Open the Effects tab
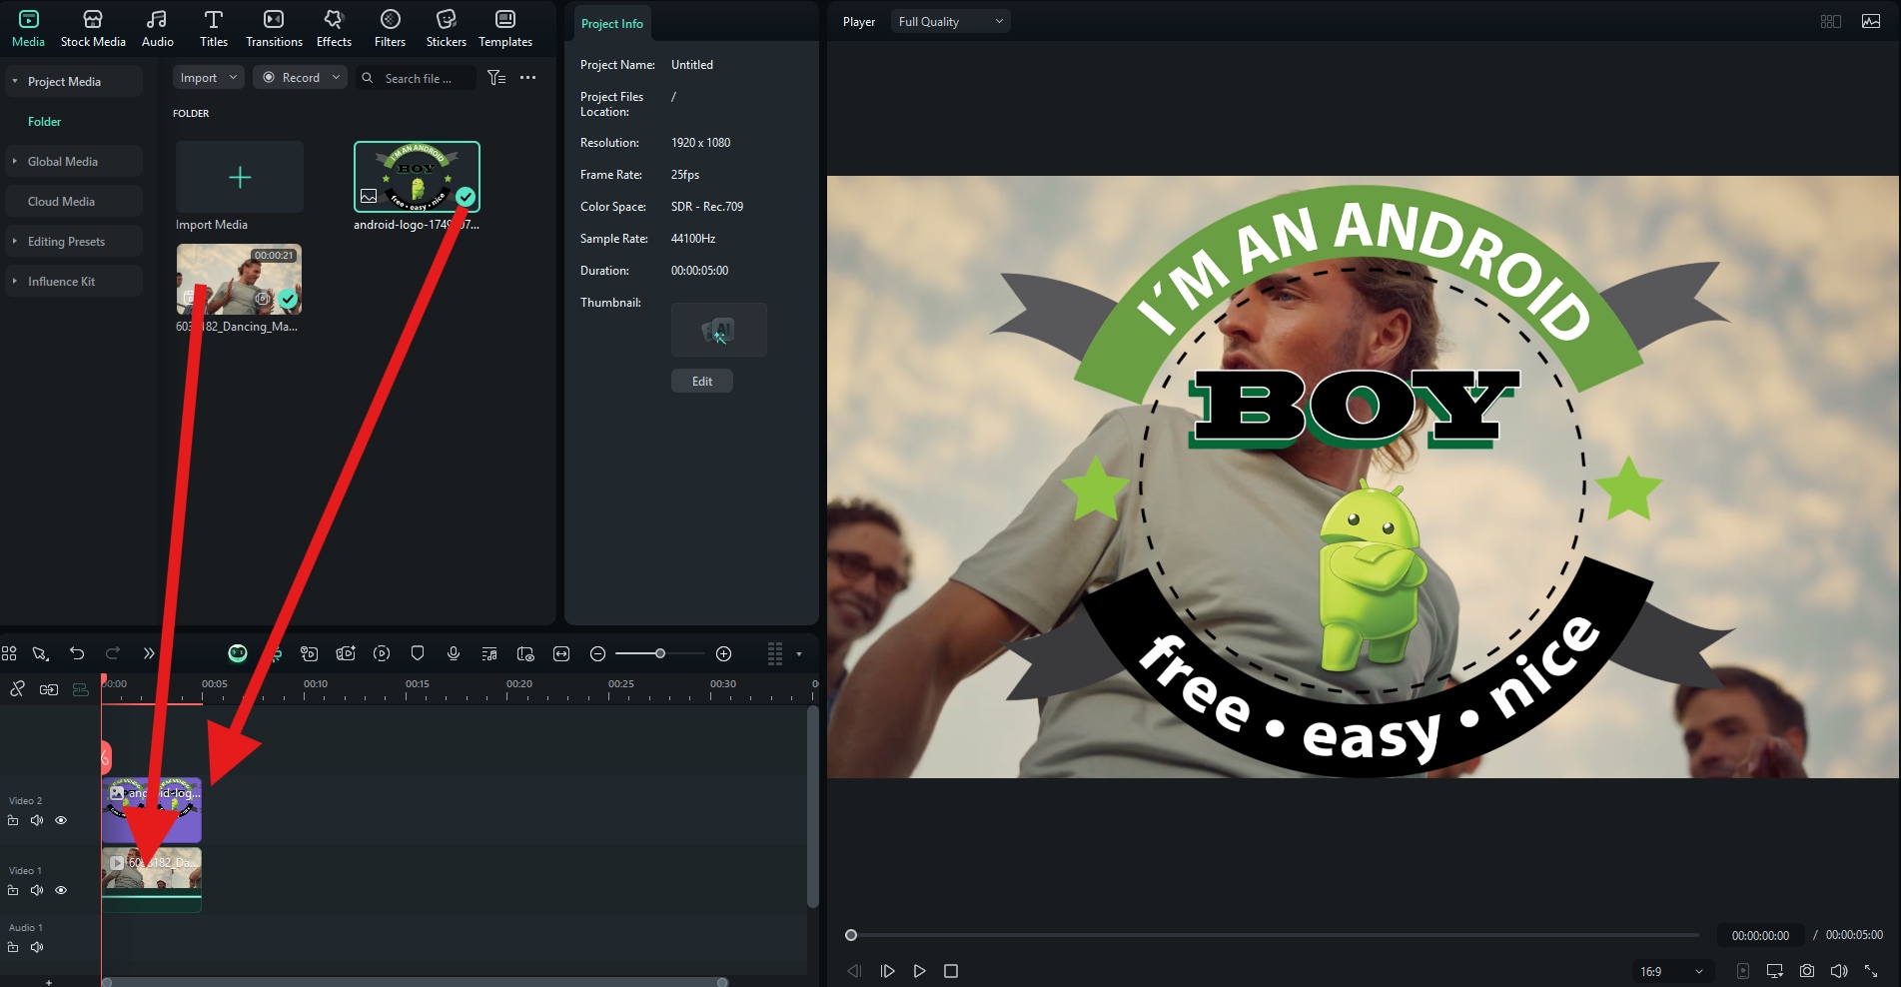 pyautogui.click(x=334, y=28)
